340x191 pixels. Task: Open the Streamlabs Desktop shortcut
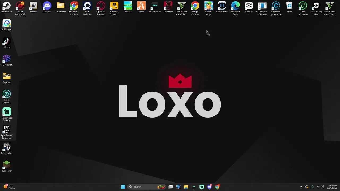[x=7, y=115]
